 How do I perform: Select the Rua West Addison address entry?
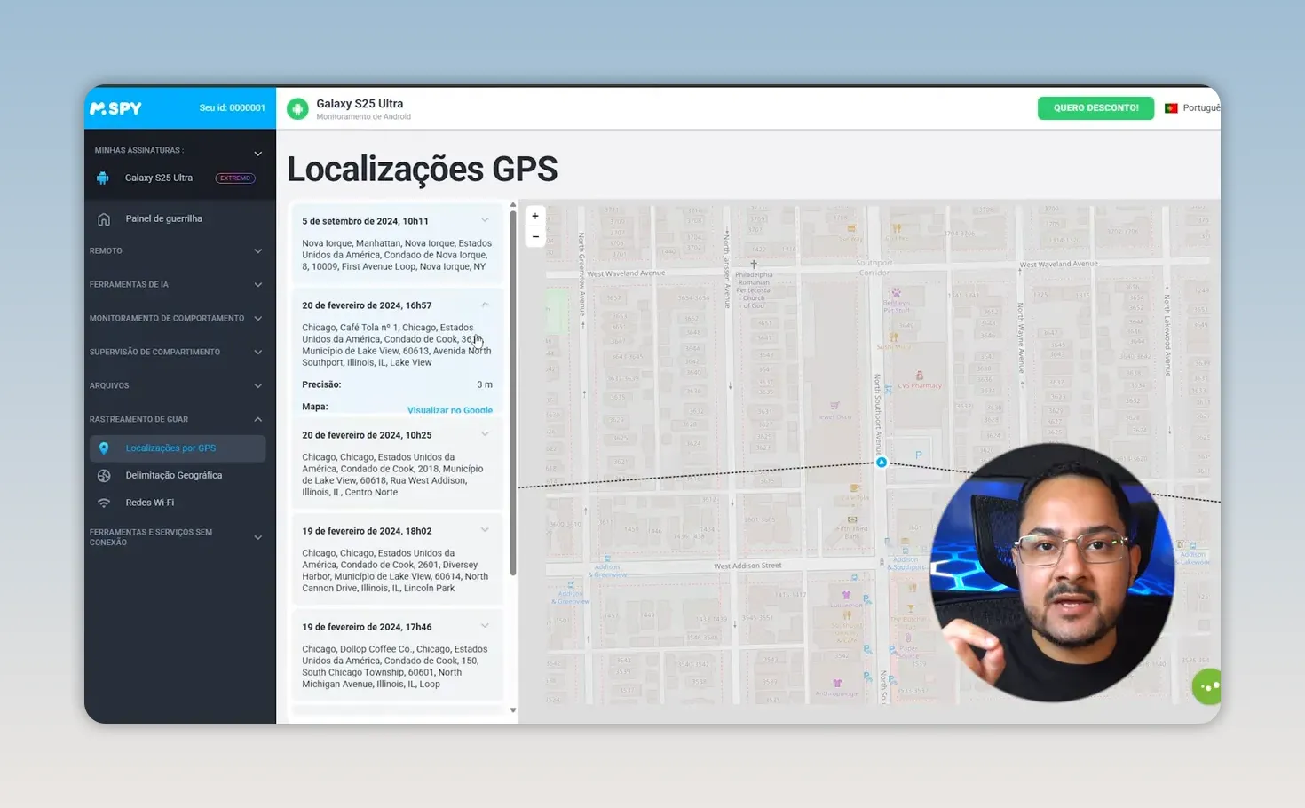click(x=392, y=475)
